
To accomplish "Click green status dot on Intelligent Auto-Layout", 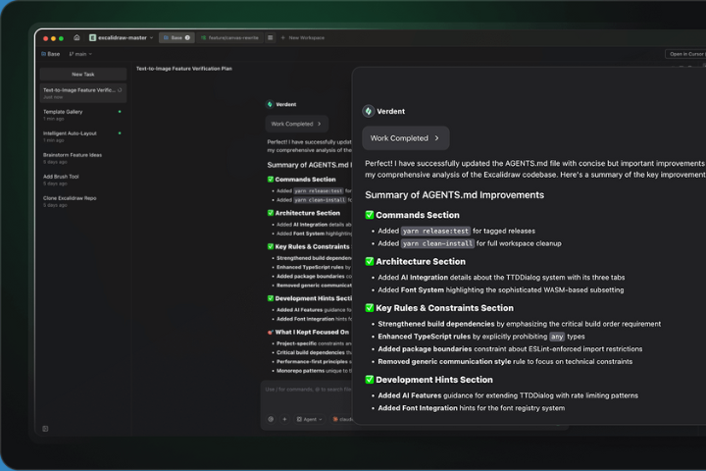I will tap(120, 133).
